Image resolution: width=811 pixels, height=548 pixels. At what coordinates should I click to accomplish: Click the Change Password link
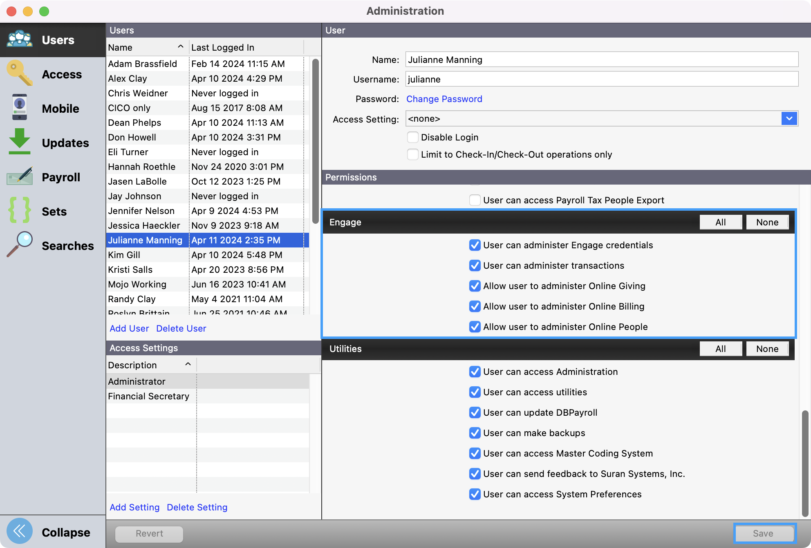coord(444,99)
